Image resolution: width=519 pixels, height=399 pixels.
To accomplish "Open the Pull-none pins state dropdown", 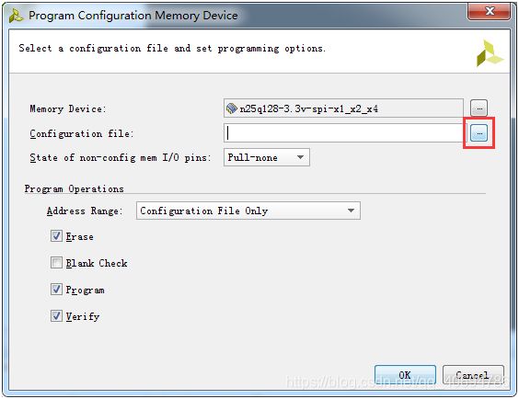I will pyautogui.click(x=267, y=157).
